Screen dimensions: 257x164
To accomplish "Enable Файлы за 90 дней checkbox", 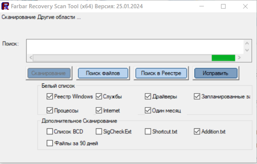I will point(50,143).
